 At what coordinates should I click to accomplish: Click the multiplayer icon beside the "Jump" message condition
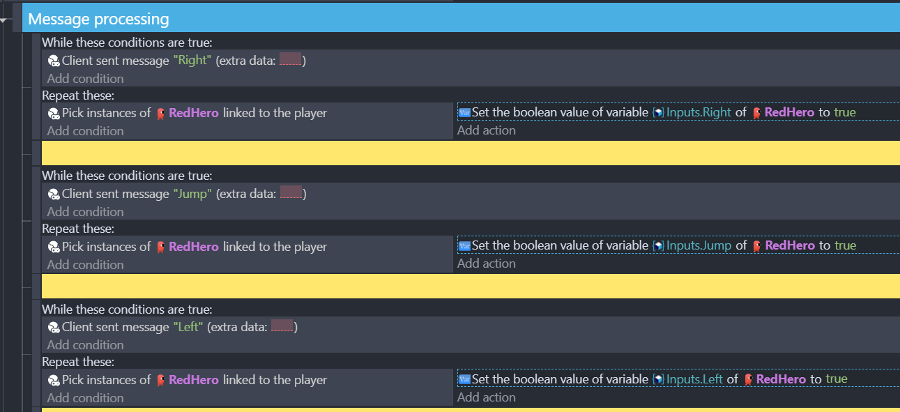coord(53,194)
